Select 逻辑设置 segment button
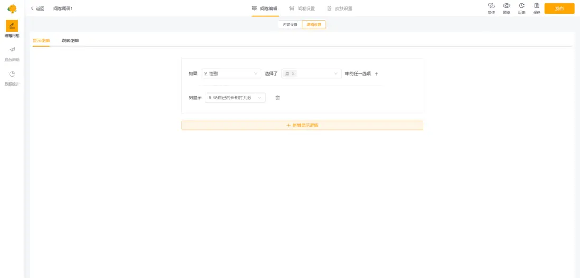 tap(314, 24)
